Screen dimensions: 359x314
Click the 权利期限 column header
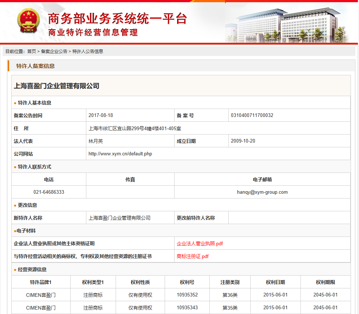[326, 282]
